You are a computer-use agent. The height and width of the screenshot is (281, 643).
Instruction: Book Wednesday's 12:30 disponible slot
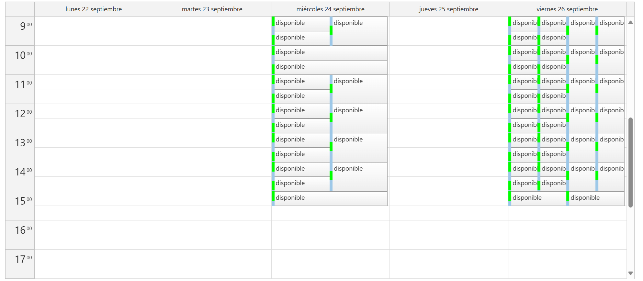[x=301, y=125]
